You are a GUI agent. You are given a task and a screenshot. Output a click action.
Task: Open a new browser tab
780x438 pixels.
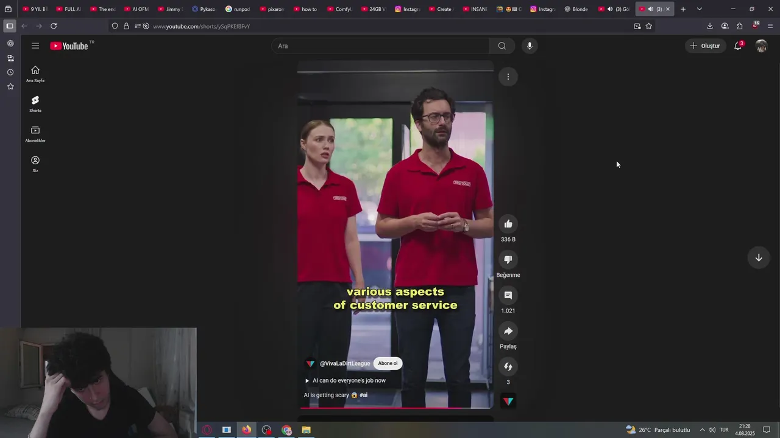(683, 9)
